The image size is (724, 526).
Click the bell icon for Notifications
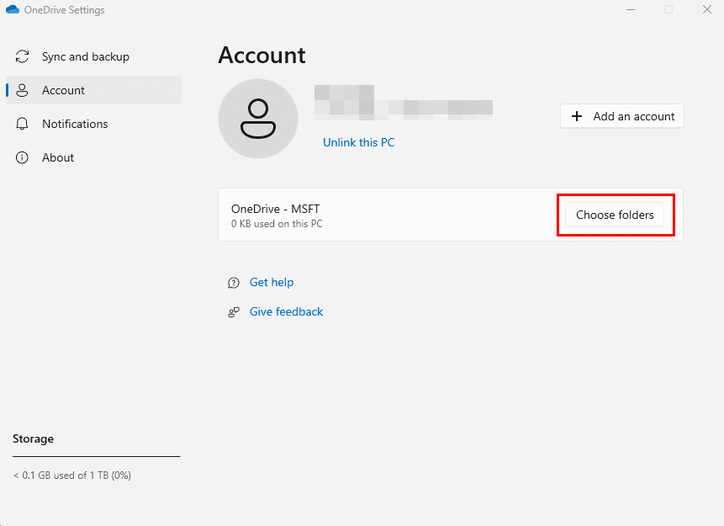pyautogui.click(x=22, y=124)
